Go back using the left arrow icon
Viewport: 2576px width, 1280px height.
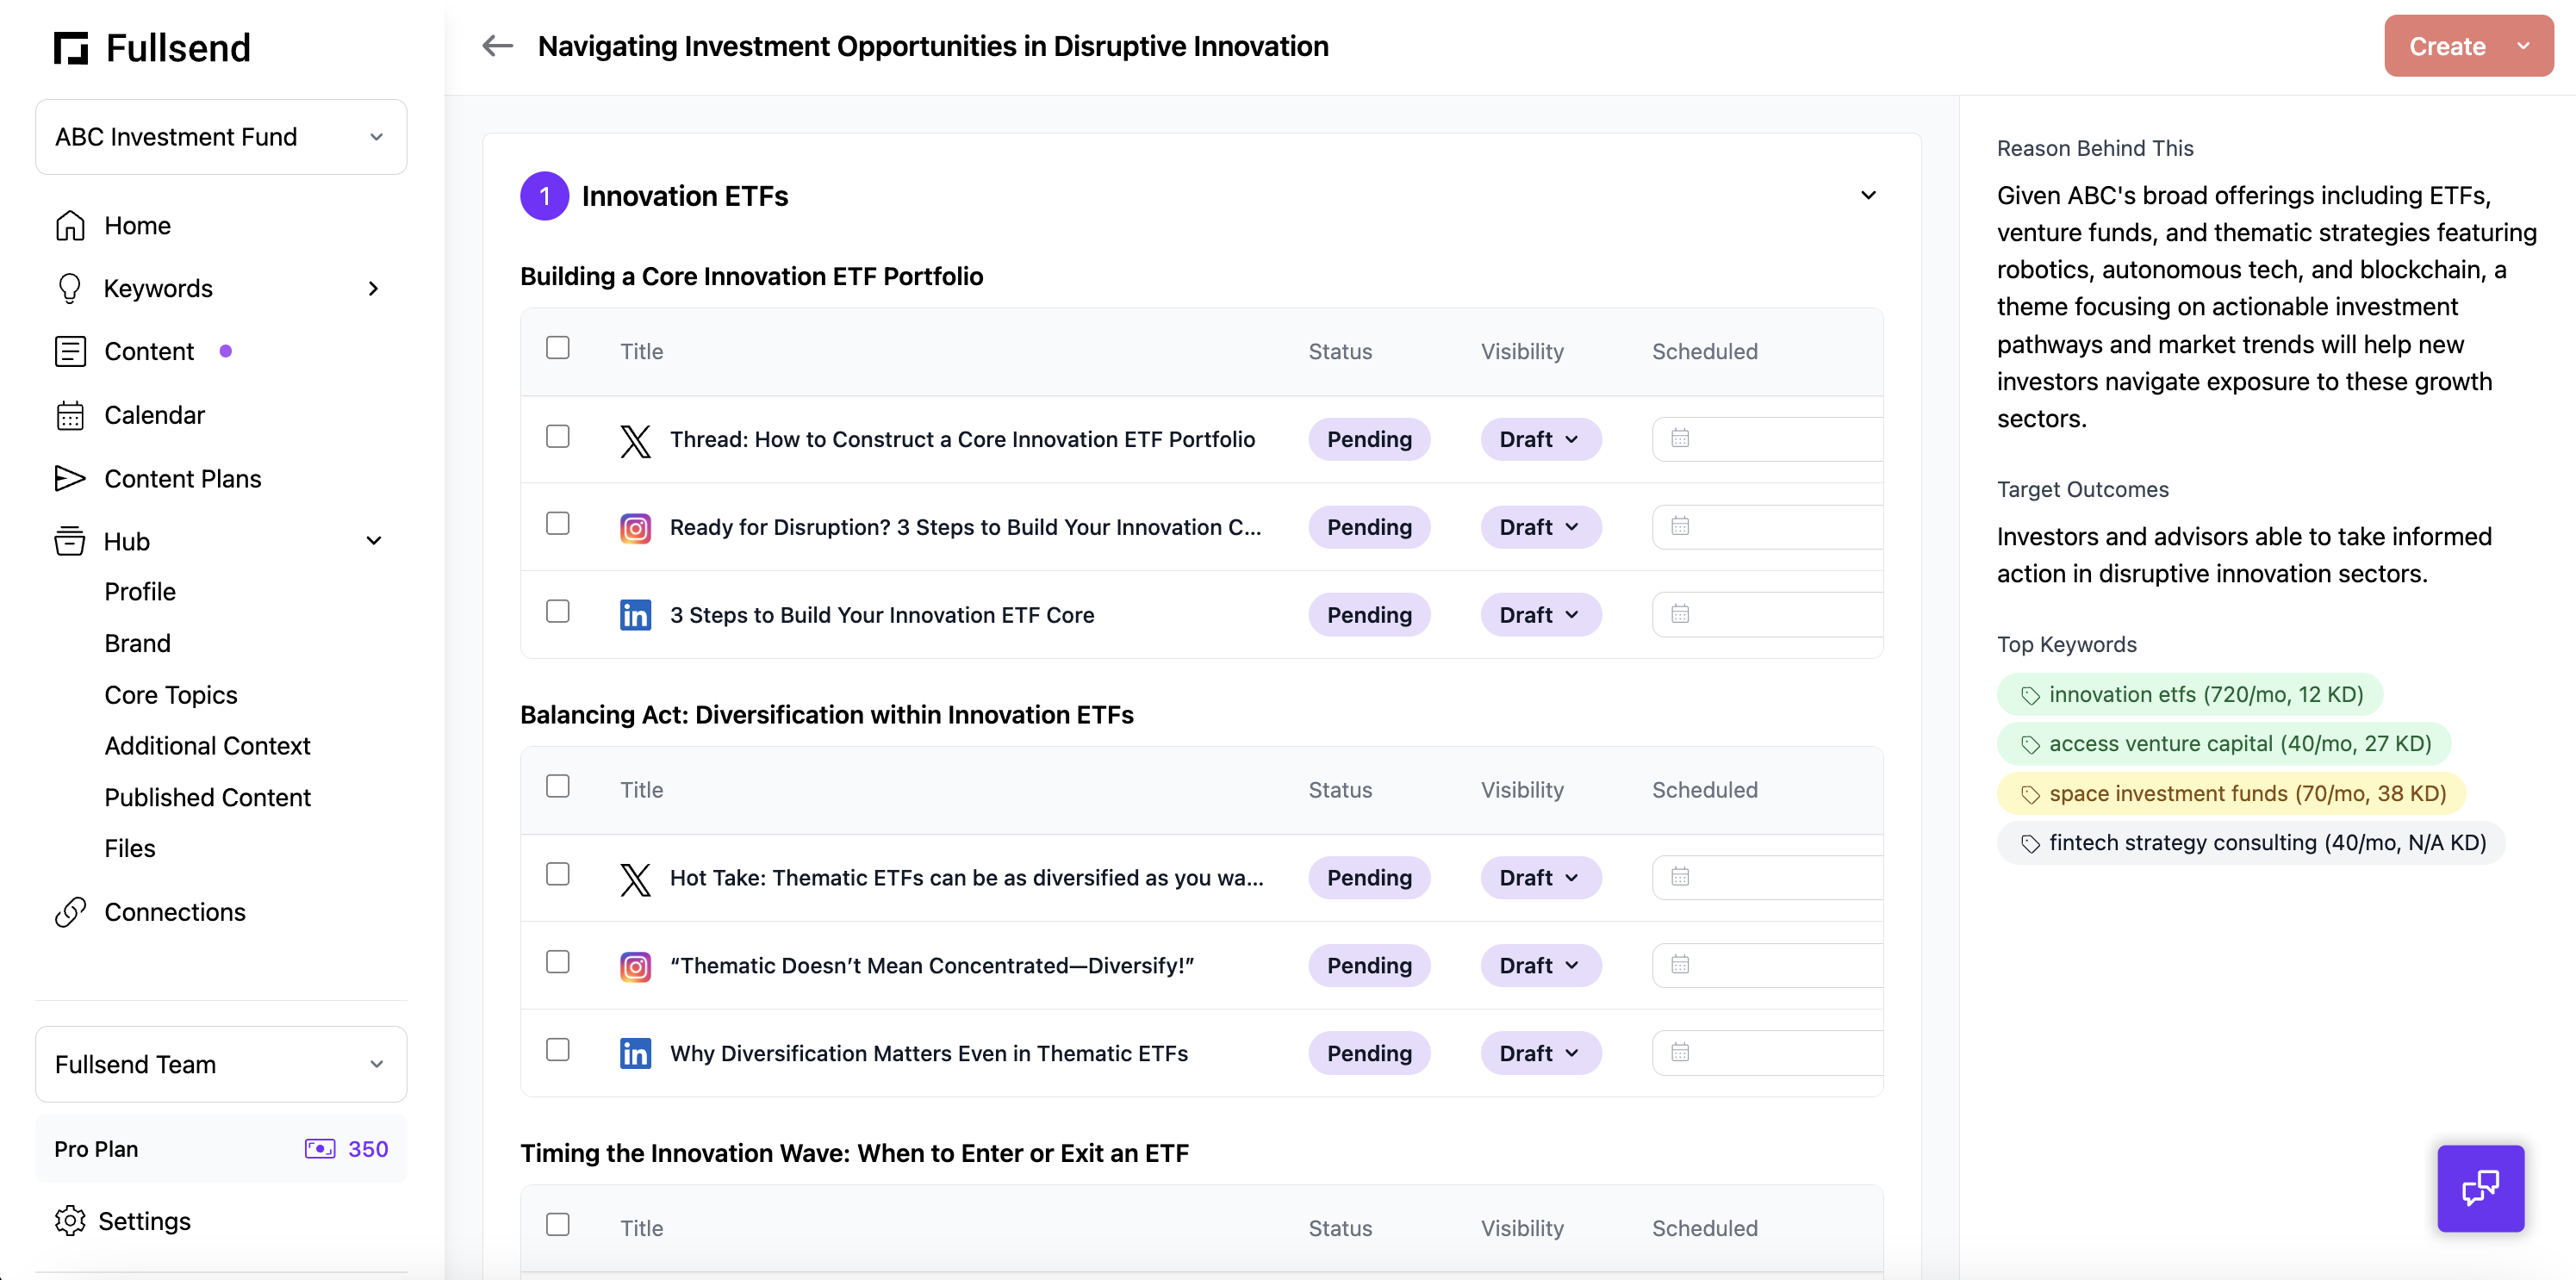pos(497,46)
